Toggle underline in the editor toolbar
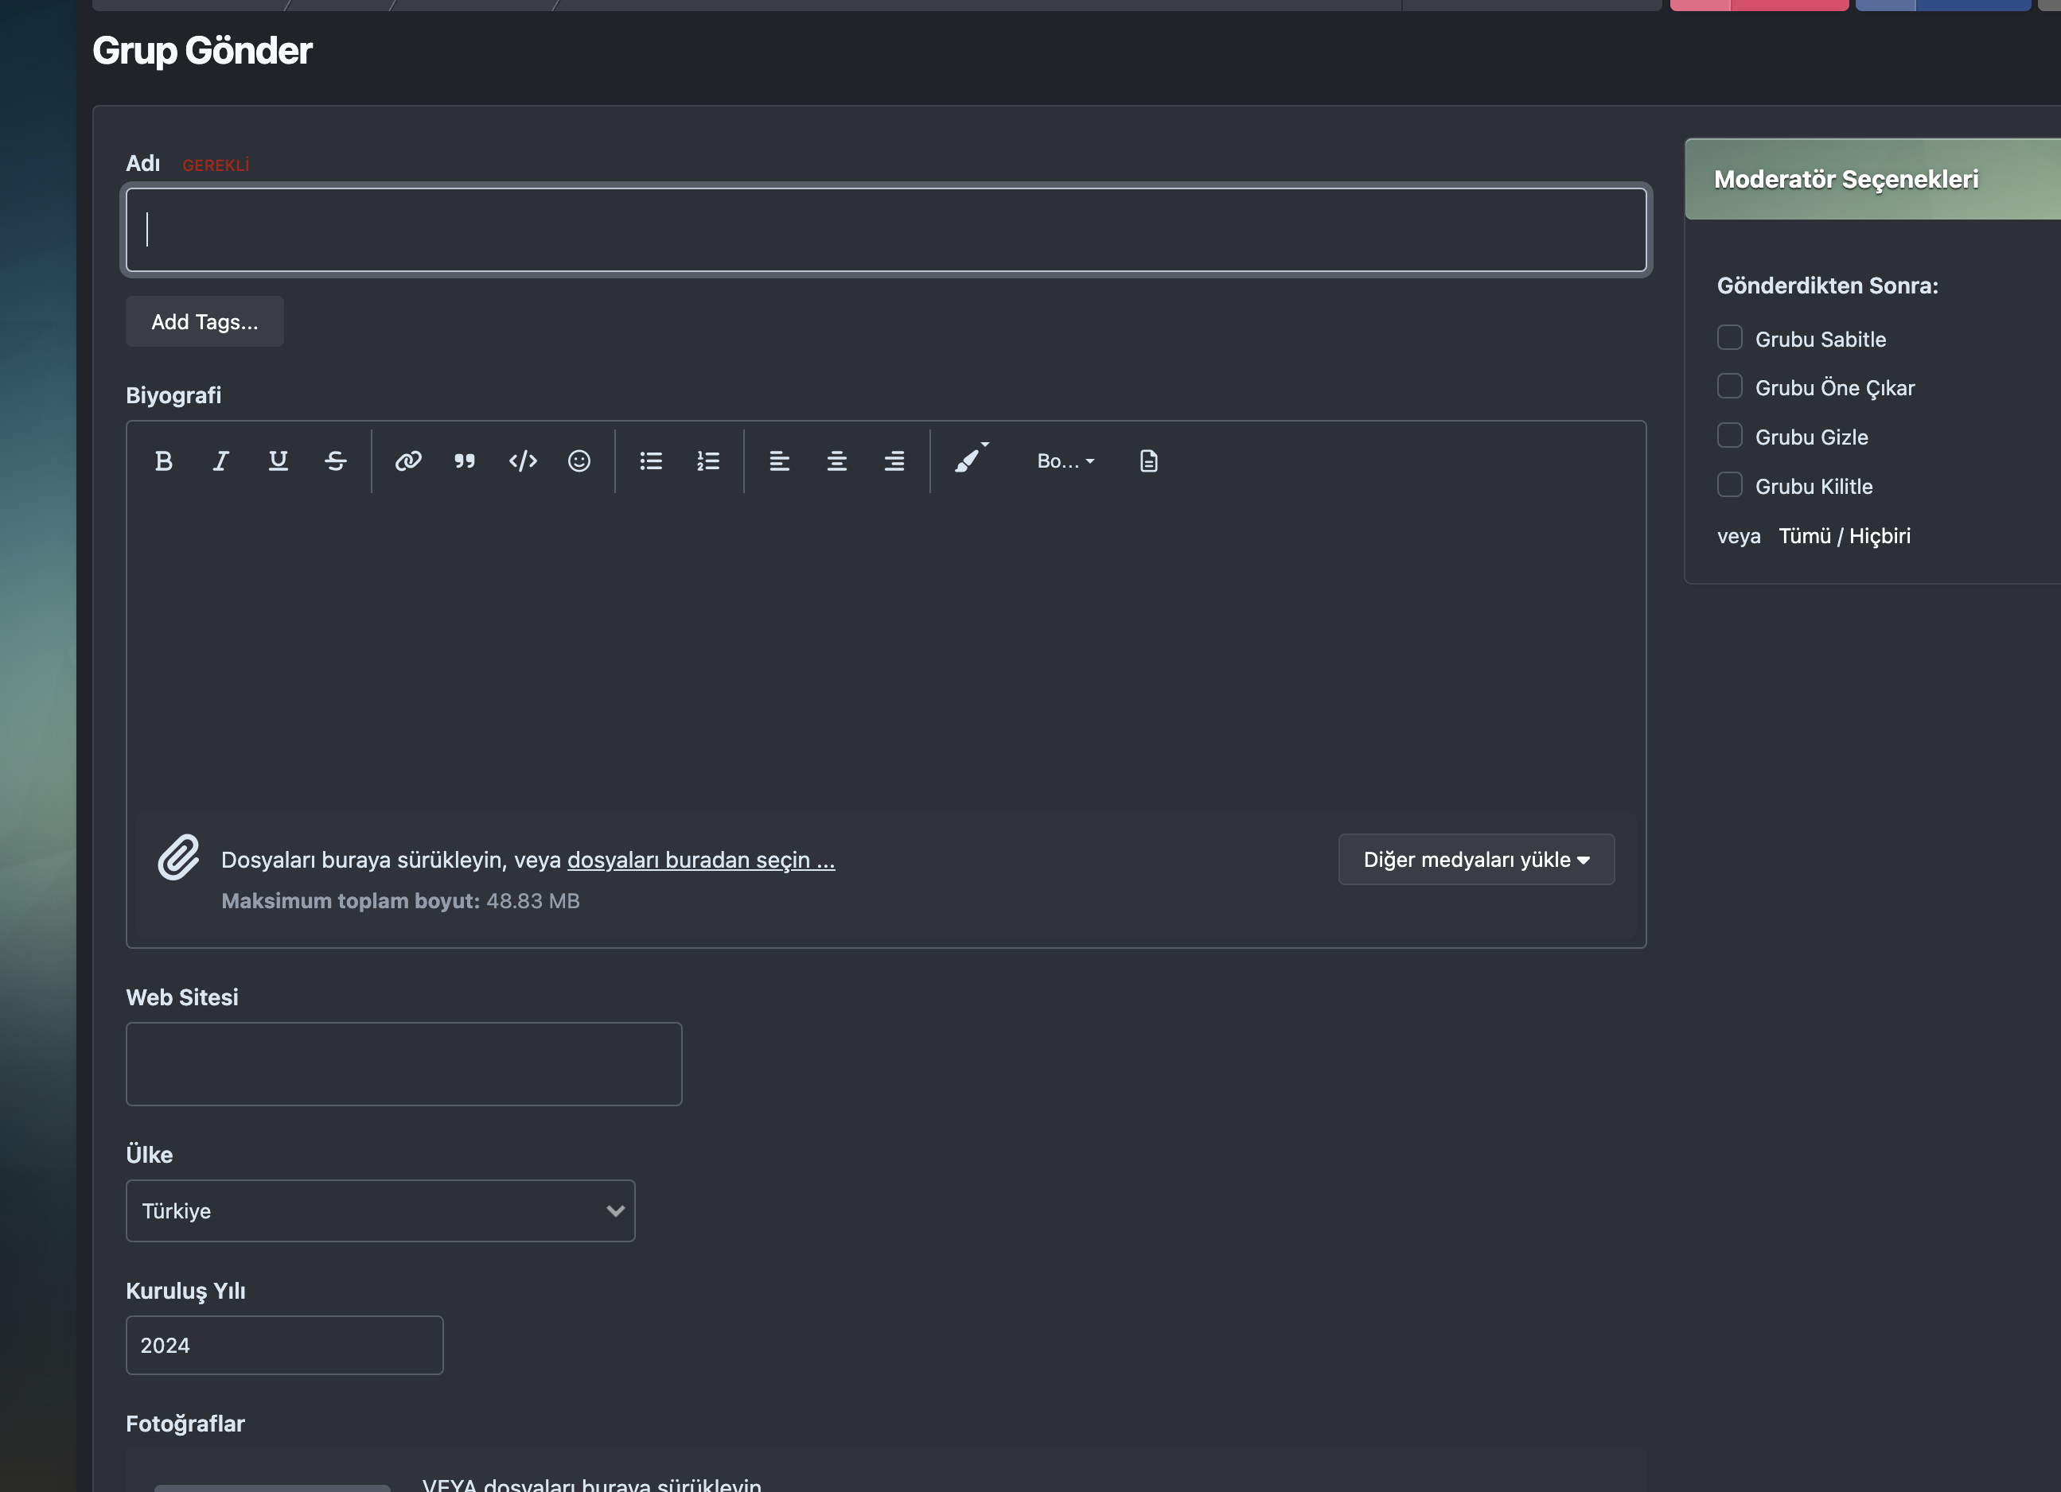 click(x=278, y=461)
